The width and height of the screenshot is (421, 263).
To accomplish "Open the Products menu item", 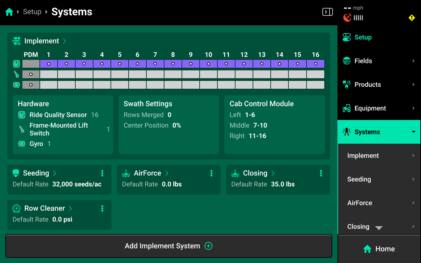I will tap(379, 84).
